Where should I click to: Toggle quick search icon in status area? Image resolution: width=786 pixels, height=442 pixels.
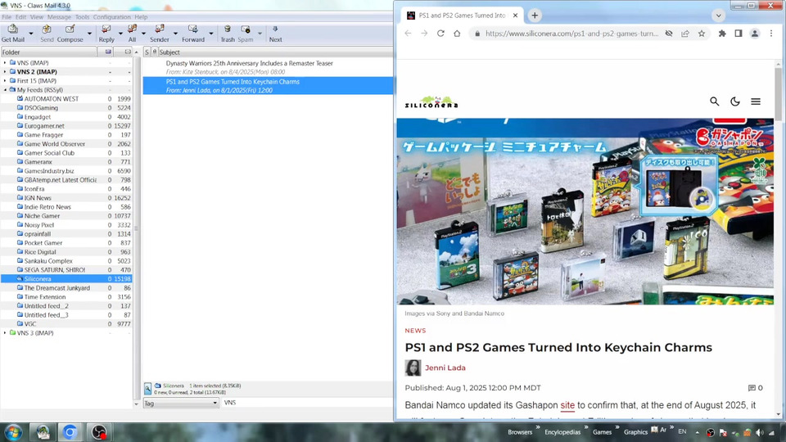(148, 388)
